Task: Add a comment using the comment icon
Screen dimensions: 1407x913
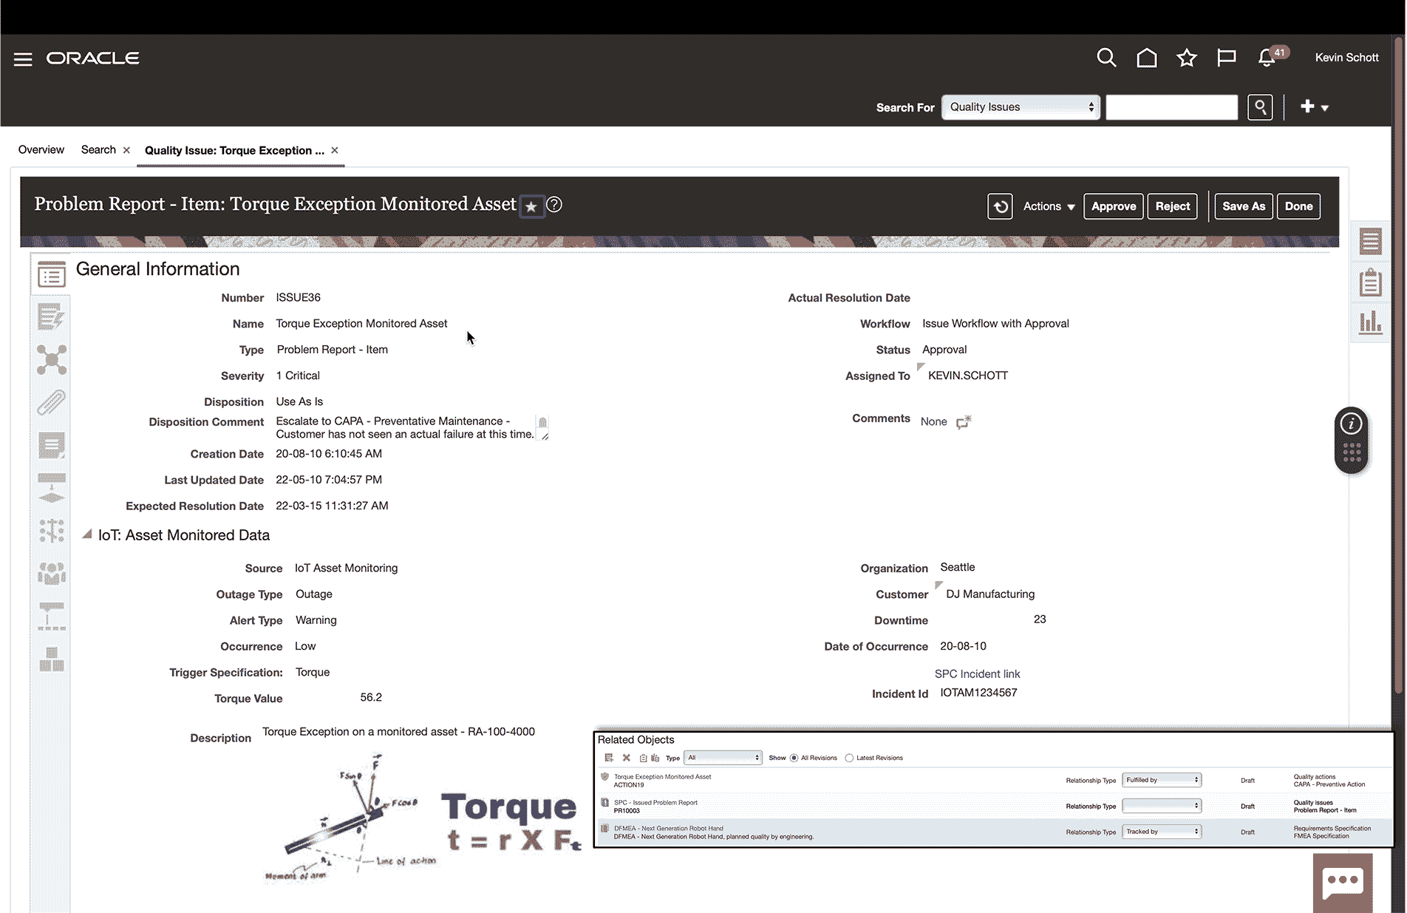Action: [x=964, y=422]
